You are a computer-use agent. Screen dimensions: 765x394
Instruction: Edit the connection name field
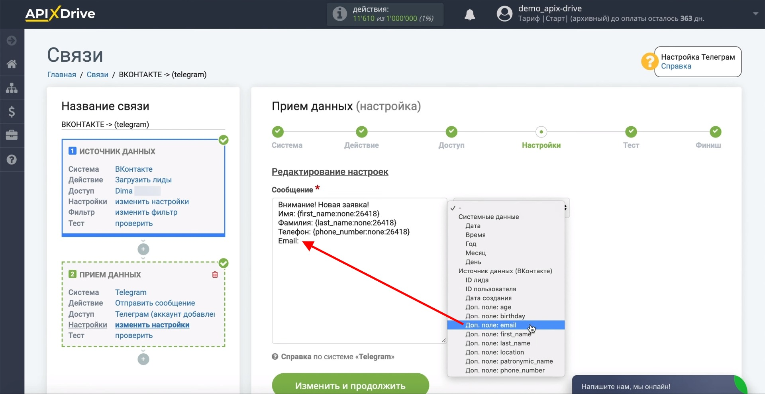(143, 124)
